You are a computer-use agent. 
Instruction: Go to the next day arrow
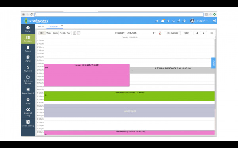point(203,33)
